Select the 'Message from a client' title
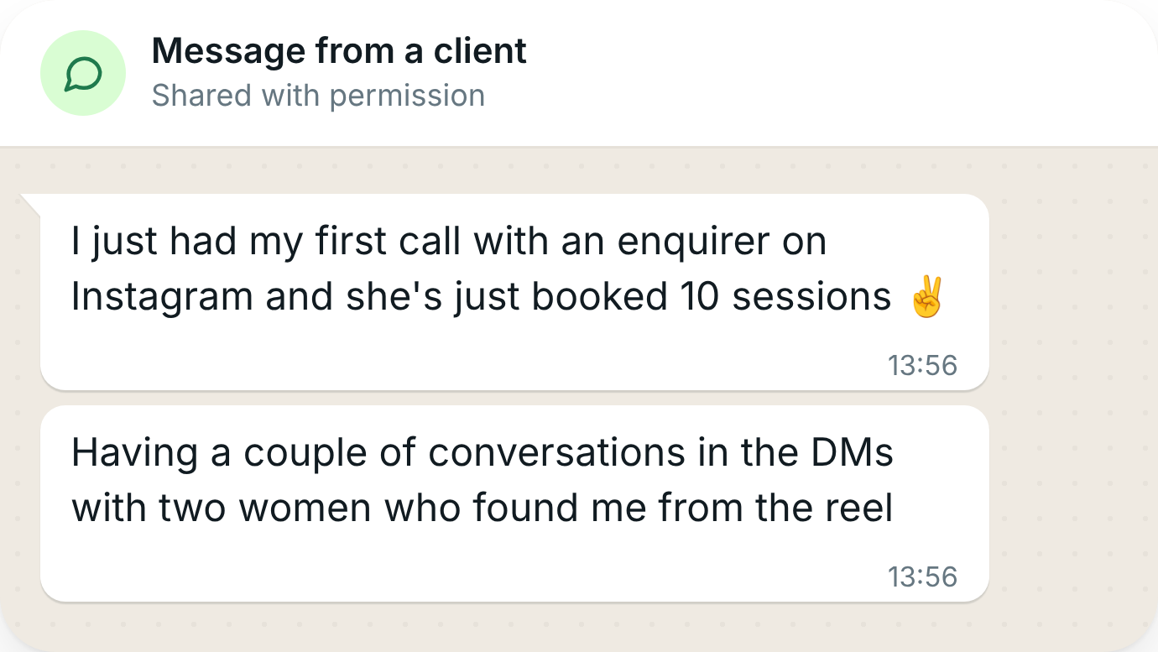The height and width of the screenshot is (652, 1158). click(x=339, y=51)
